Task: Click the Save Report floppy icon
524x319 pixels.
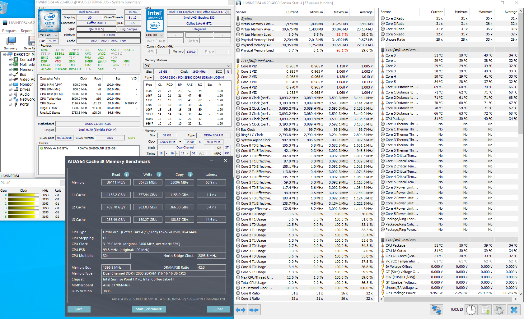Action: 30,43
